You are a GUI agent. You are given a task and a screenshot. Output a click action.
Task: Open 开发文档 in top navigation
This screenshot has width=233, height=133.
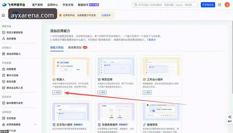coord(68,5)
